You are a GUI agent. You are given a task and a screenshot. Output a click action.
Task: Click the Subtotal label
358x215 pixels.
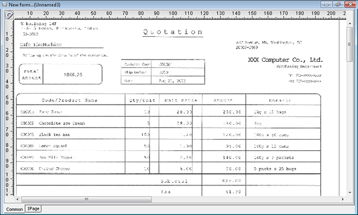174,181
